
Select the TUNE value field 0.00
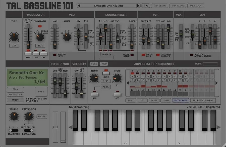tap(14, 46)
